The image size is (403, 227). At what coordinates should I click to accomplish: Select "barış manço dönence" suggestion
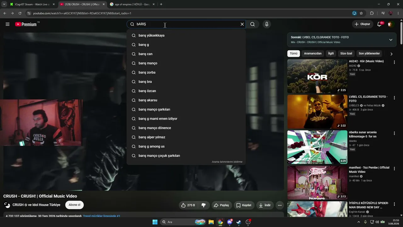[x=186, y=128]
